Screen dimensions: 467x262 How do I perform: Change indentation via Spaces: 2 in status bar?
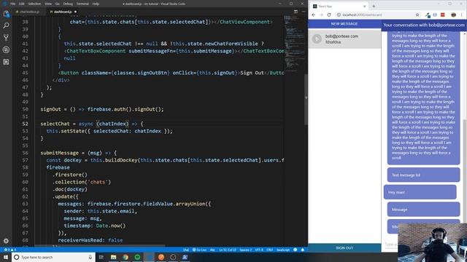click(x=245, y=250)
